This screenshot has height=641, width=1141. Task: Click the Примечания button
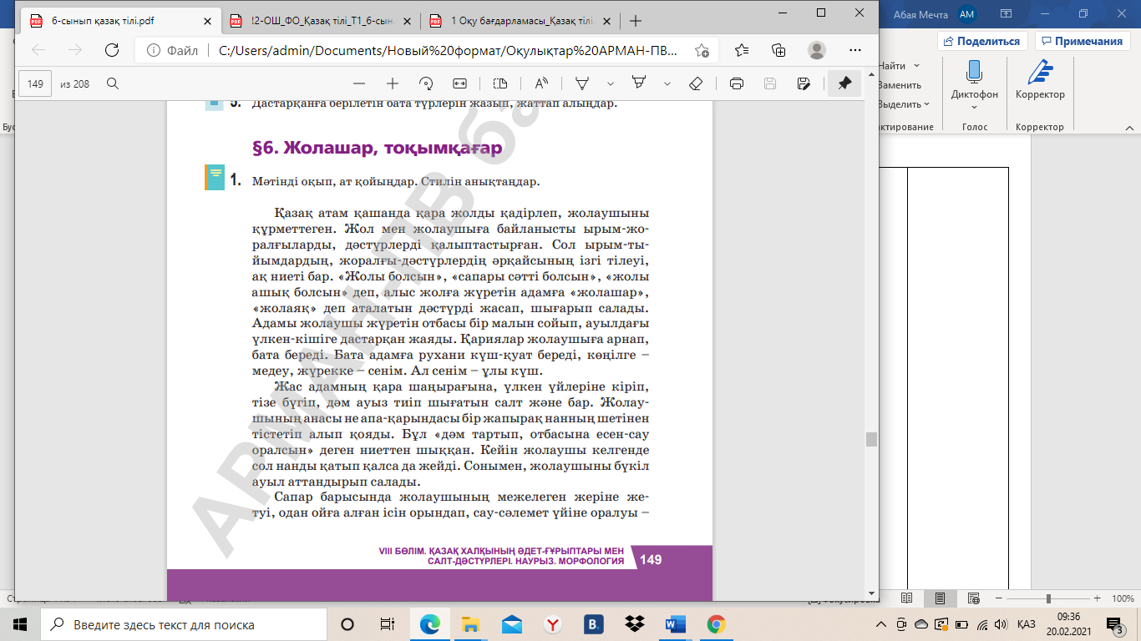pos(1083,41)
